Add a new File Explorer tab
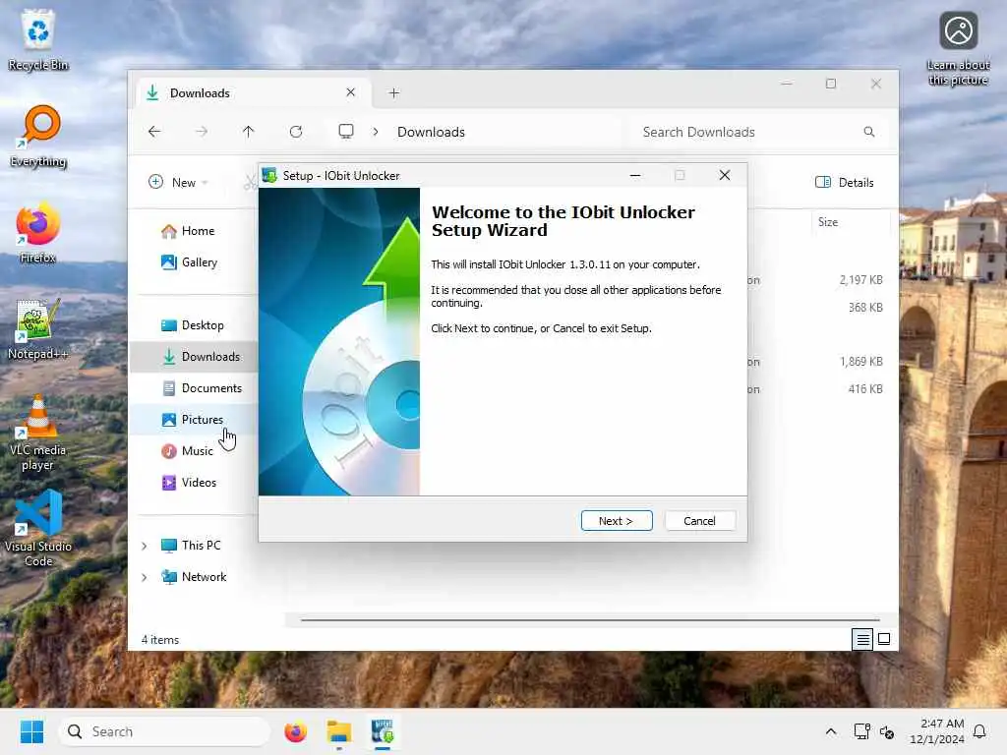Screen dimensions: 1007x755 click(x=393, y=93)
